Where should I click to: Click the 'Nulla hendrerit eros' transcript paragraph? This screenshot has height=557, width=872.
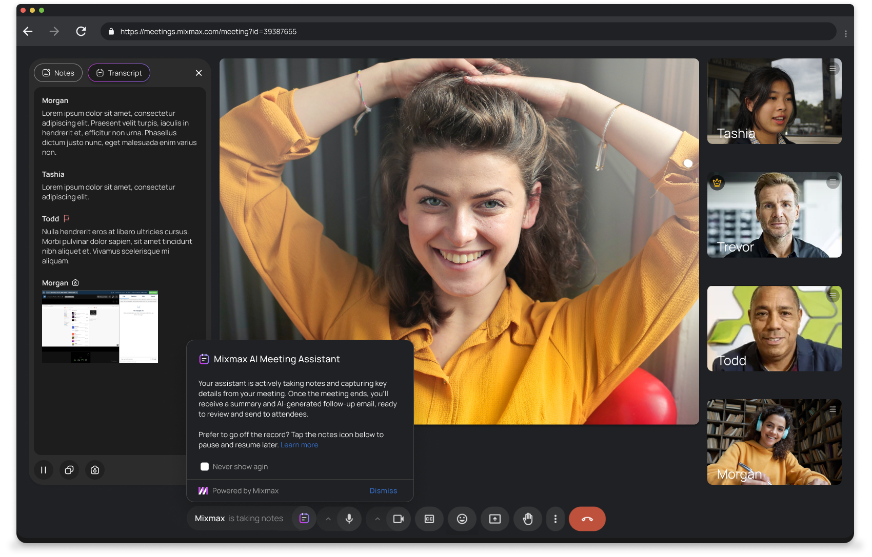pos(117,246)
